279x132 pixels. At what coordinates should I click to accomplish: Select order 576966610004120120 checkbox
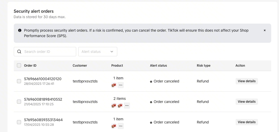click(x=19, y=81)
